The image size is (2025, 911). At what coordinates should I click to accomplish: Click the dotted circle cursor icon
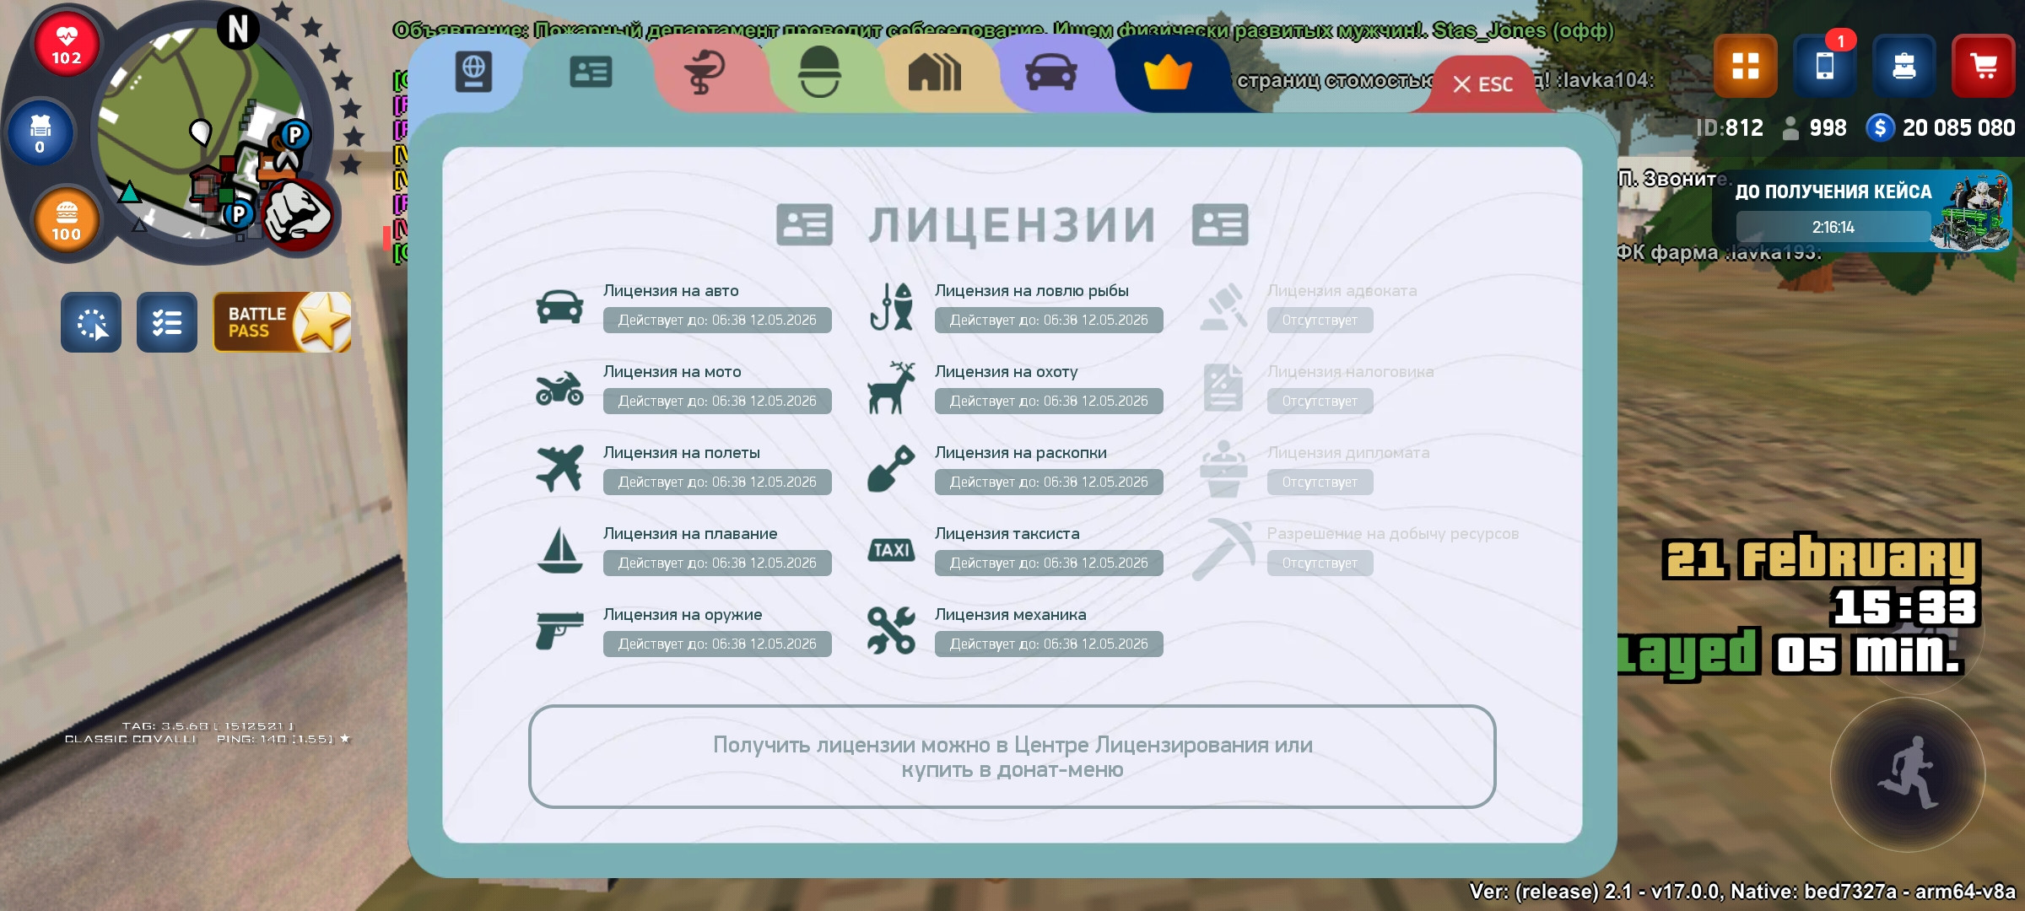tap(91, 322)
